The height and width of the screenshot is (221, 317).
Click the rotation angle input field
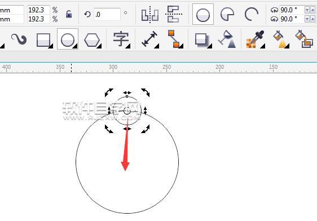[107, 14]
